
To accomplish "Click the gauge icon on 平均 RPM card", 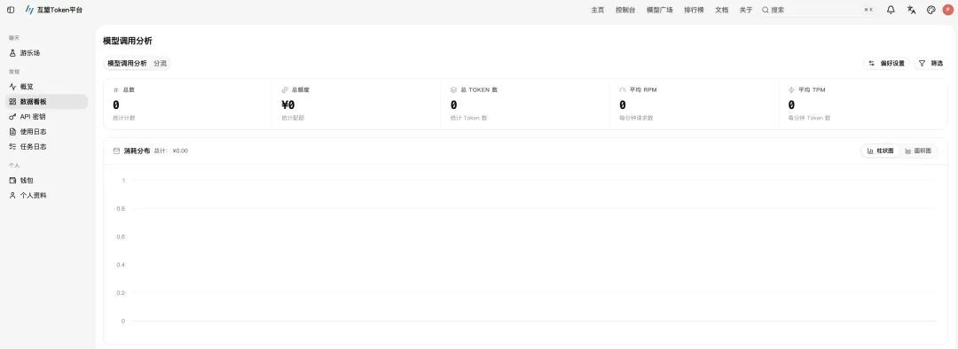I will [623, 89].
